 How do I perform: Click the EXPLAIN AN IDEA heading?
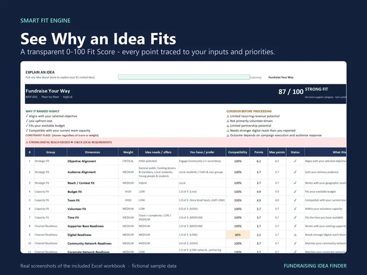pos(40,72)
